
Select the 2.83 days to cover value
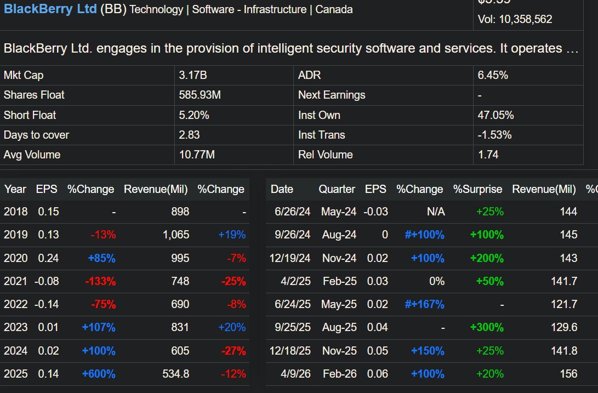189,135
